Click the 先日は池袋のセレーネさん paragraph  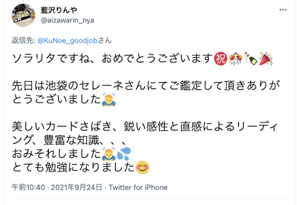tap(146, 93)
